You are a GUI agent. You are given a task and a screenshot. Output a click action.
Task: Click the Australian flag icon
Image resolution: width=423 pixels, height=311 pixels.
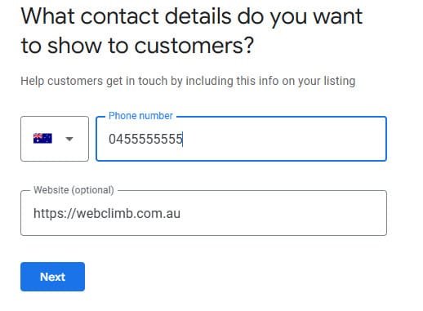pyautogui.click(x=42, y=138)
